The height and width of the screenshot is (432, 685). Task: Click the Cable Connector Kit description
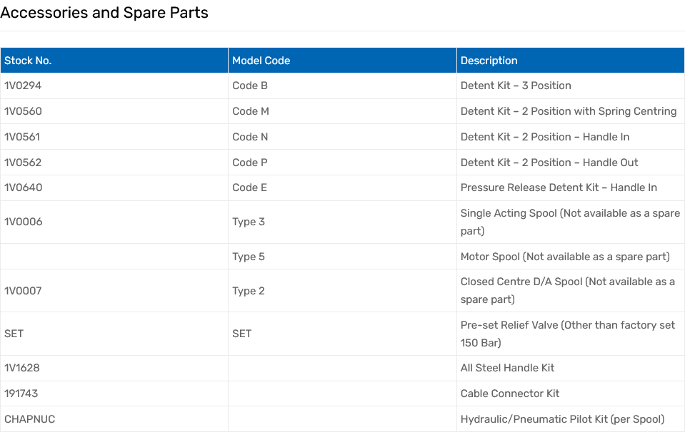(510, 394)
